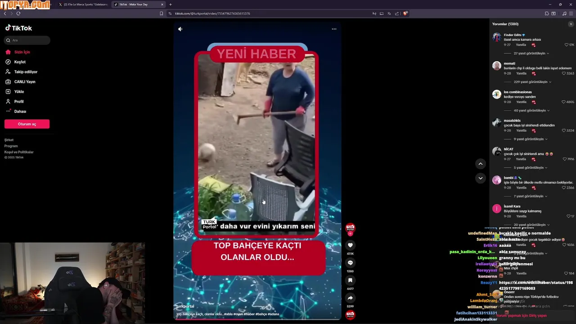Mute the TikTok video sound
576x324 pixels.
click(x=180, y=29)
